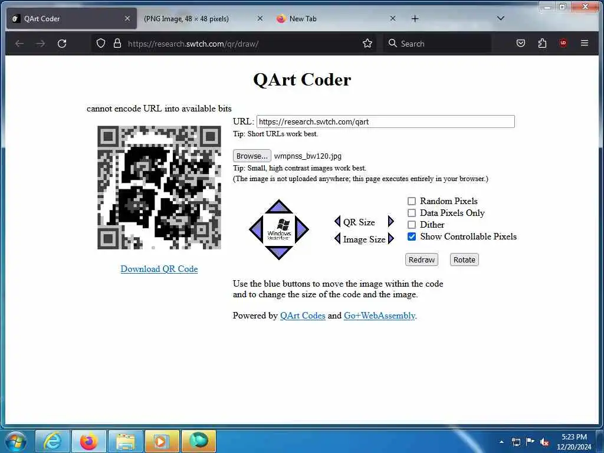The height and width of the screenshot is (453, 604).
Task: Open the QArt Codes link
Action: [x=303, y=316]
